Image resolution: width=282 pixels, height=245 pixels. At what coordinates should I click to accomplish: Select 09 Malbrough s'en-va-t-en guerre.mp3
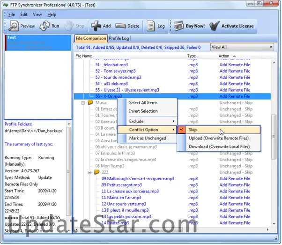[138, 178]
